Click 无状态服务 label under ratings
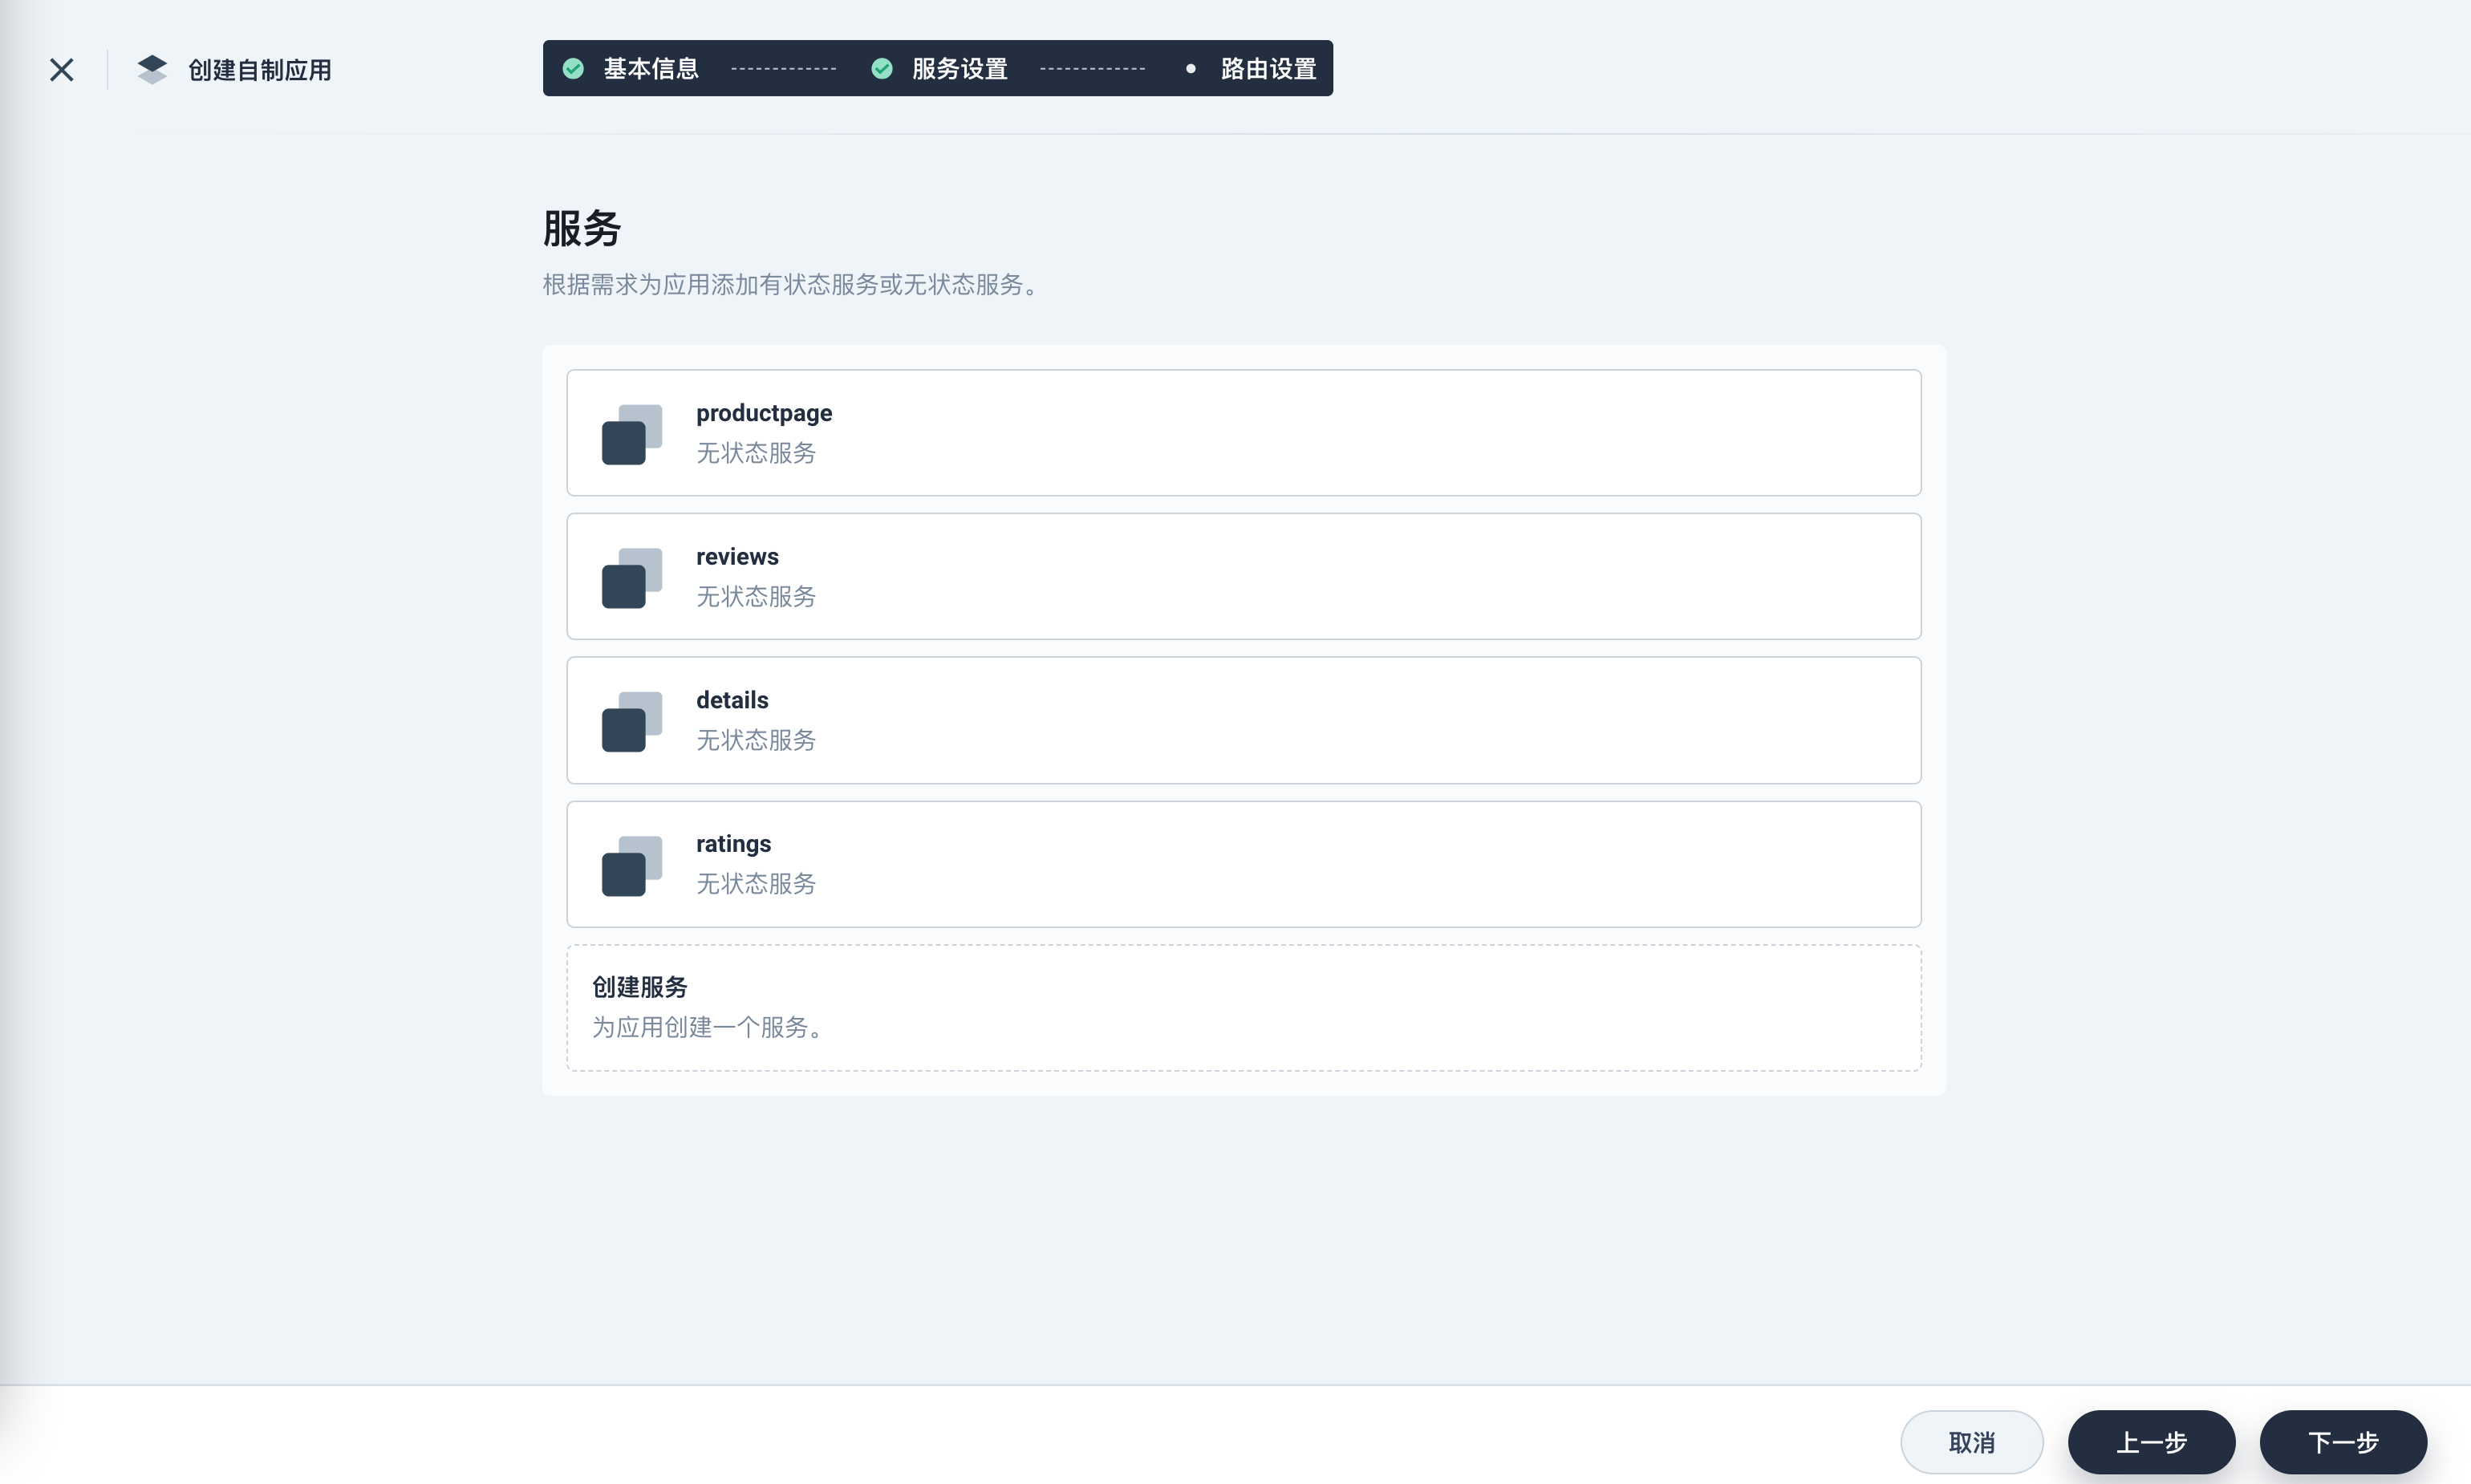Viewport: 2471px width, 1484px height. coord(756,884)
